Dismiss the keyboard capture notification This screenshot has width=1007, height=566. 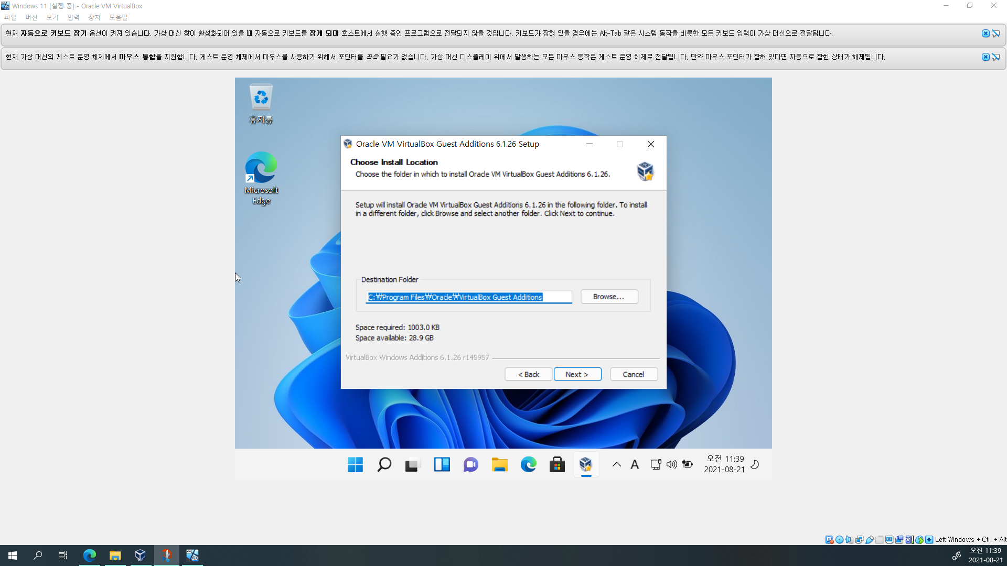pos(985,34)
